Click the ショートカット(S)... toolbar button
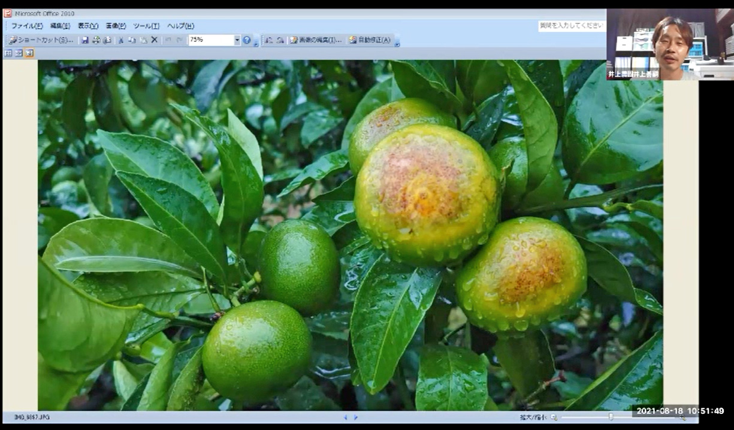 pos(41,40)
